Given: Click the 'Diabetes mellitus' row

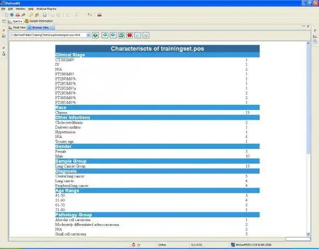Looking at the screenshot, I should [x=157, y=127].
